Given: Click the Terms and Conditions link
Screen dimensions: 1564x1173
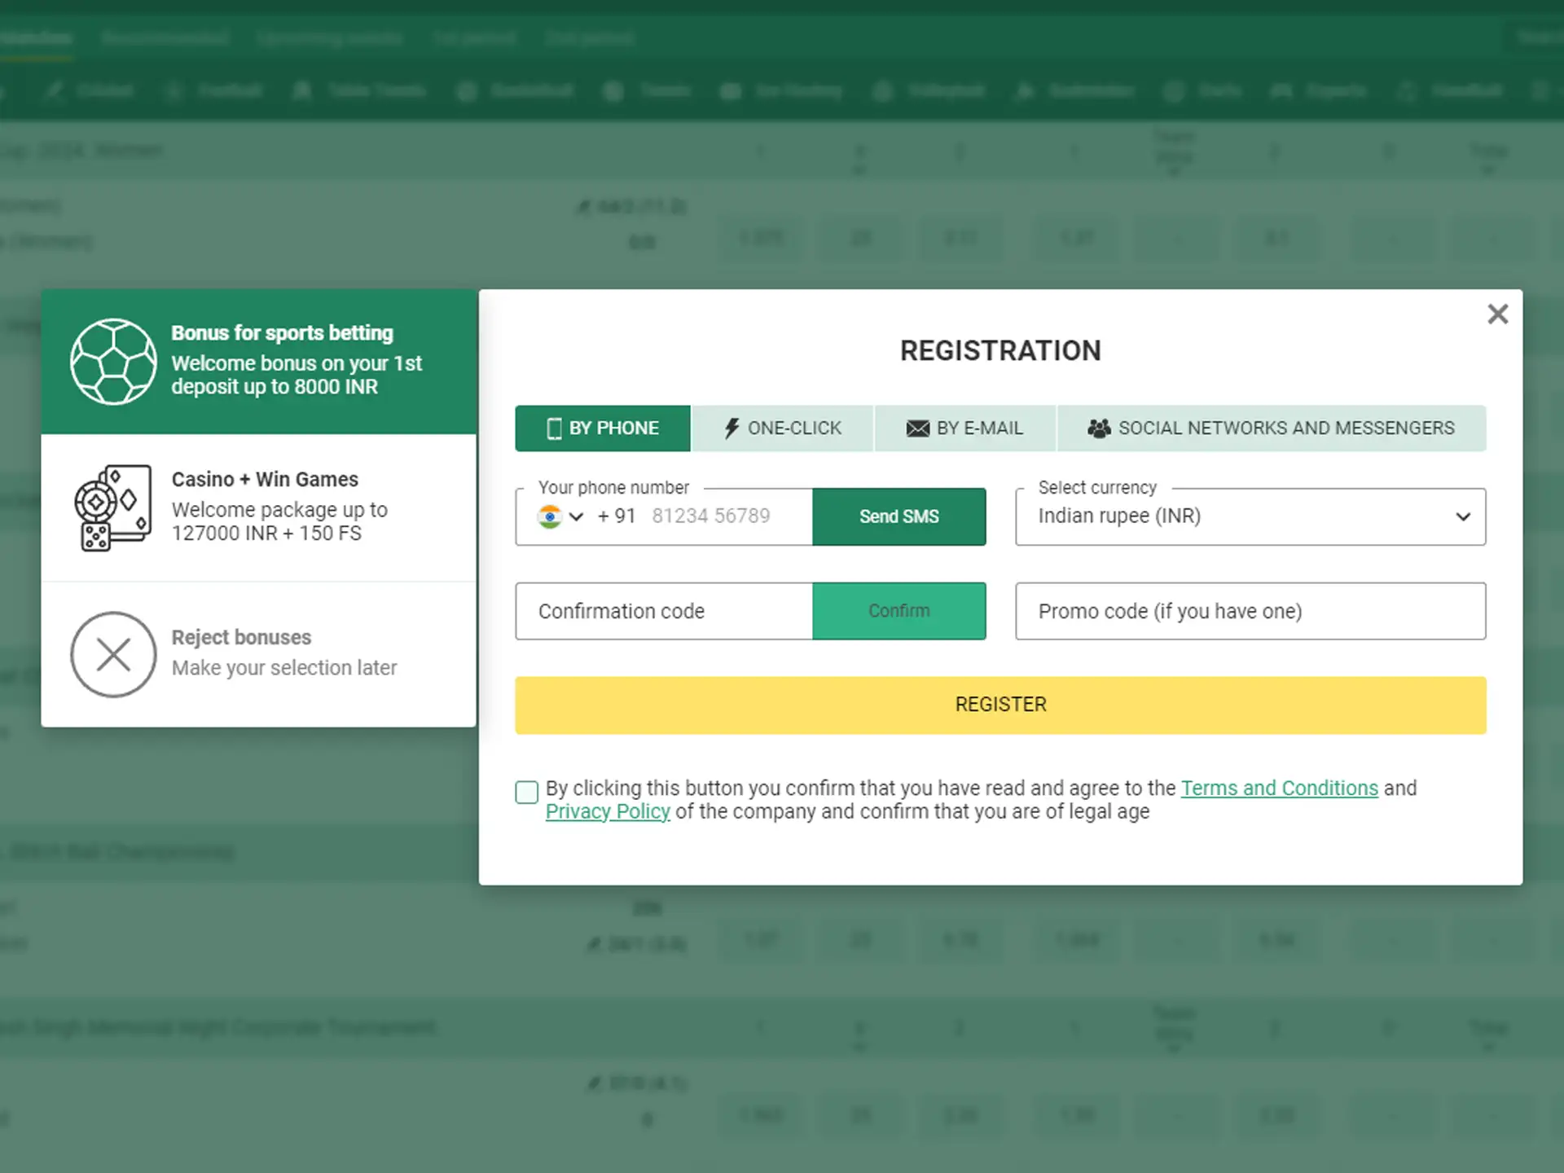Looking at the screenshot, I should click(x=1278, y=788).
